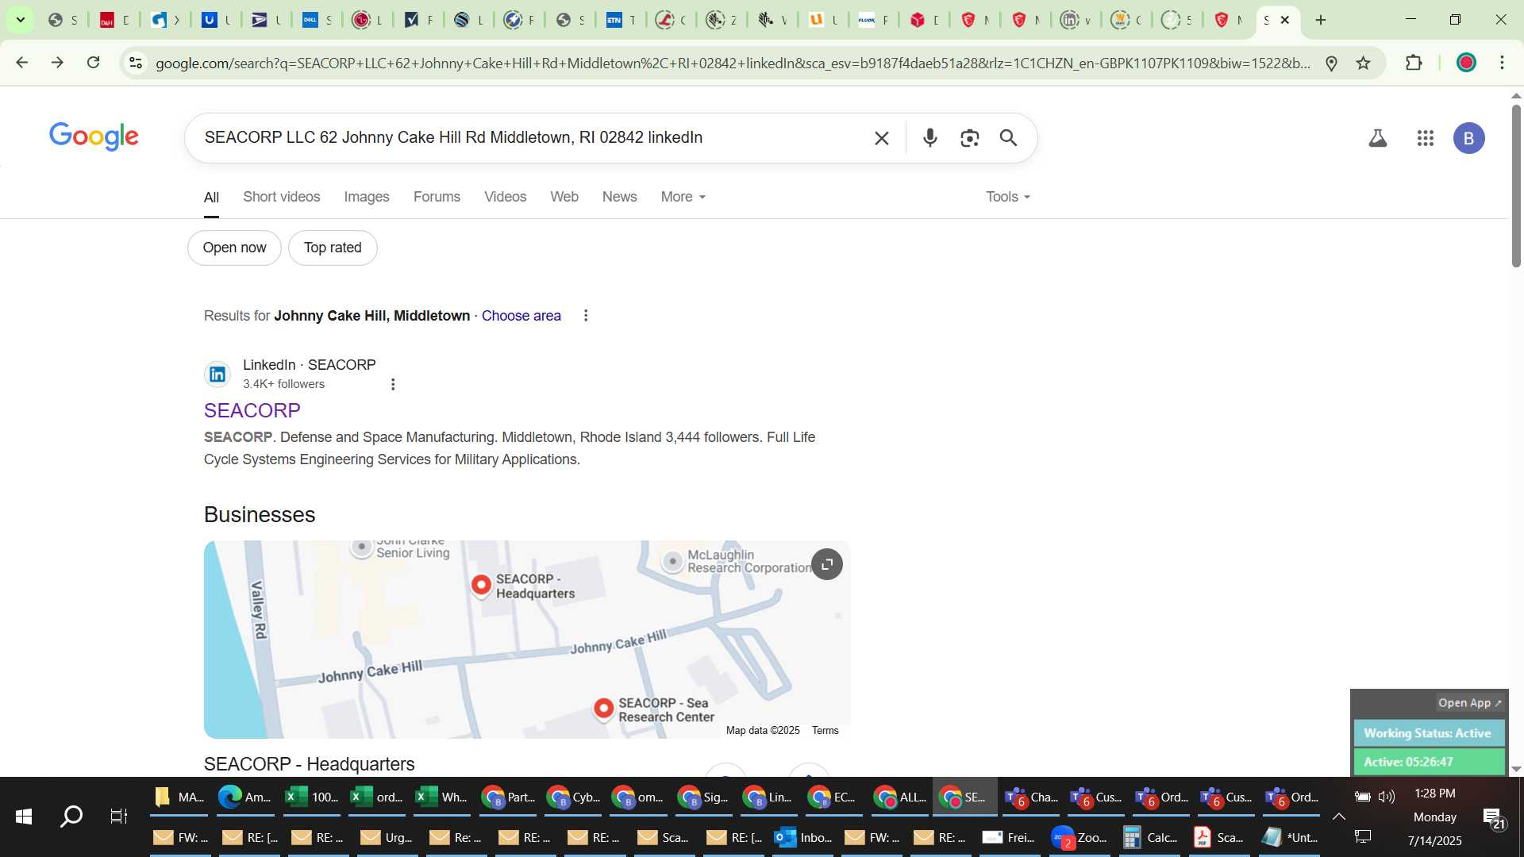The width and height of the screenshot is (1524, 857).
Task: Click the page vertical scrollbar thumb
Action: pos(1517,184)
